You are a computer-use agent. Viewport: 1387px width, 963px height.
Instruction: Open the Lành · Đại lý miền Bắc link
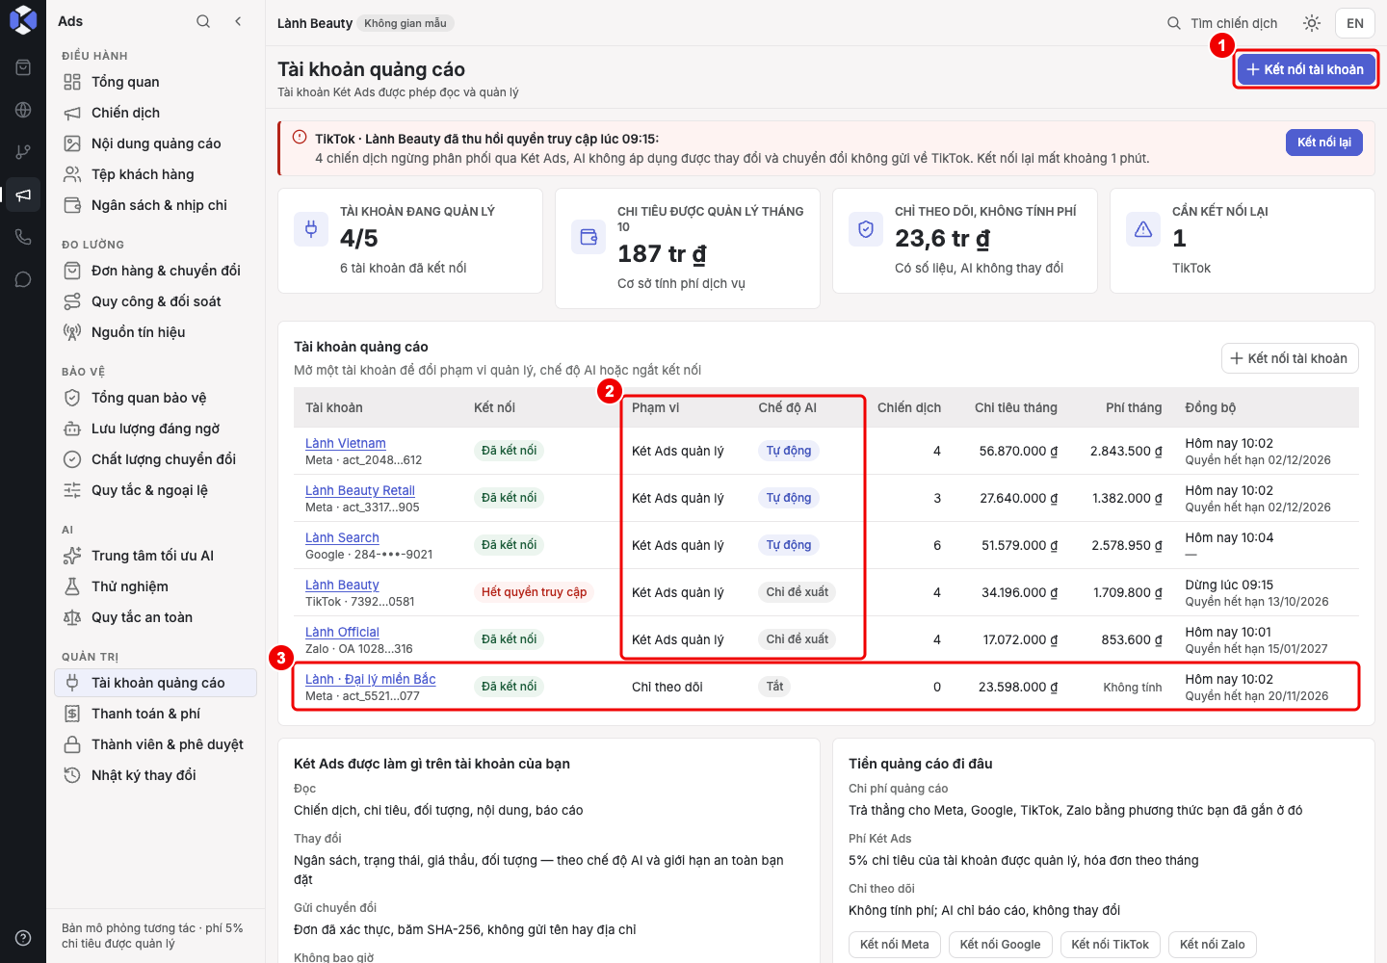[371, 679]
